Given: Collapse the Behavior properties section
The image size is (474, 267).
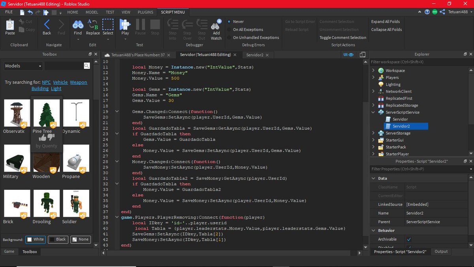Looking at the screenshot, I should [x=374, y=231].
